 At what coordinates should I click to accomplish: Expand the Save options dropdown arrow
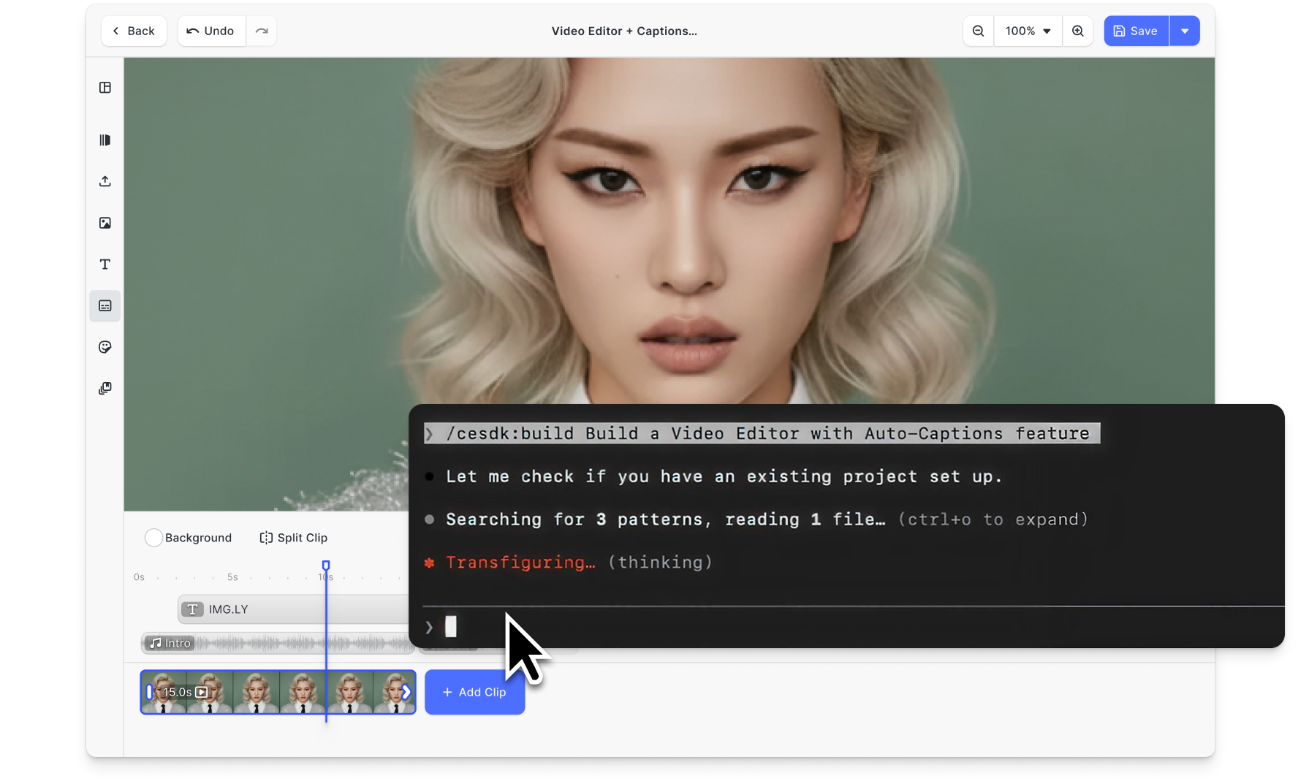[1185, 31]
